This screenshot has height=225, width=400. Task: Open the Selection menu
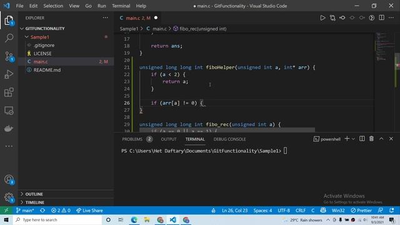(53, 6)
